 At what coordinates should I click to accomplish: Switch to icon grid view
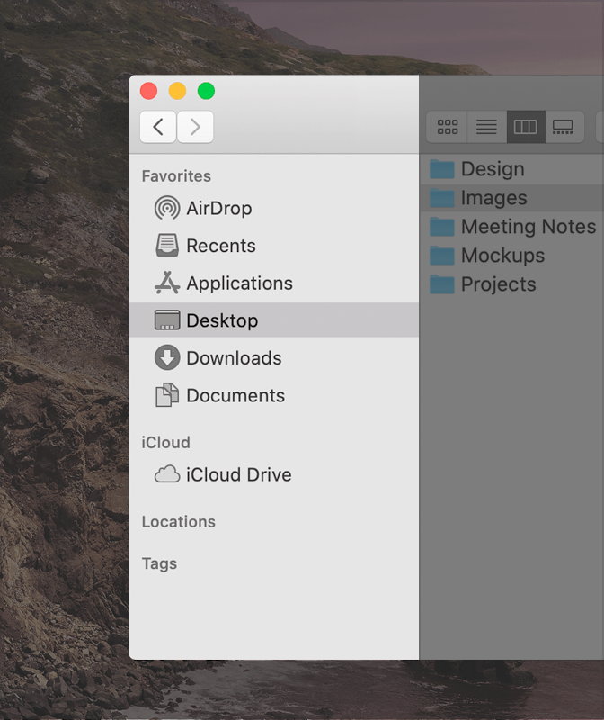coord(447,127)
